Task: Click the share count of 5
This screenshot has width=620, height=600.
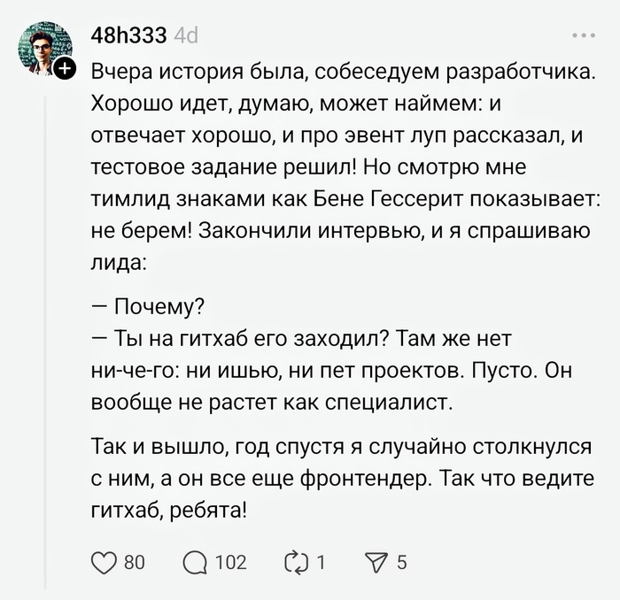Action: tap(402, 561)
